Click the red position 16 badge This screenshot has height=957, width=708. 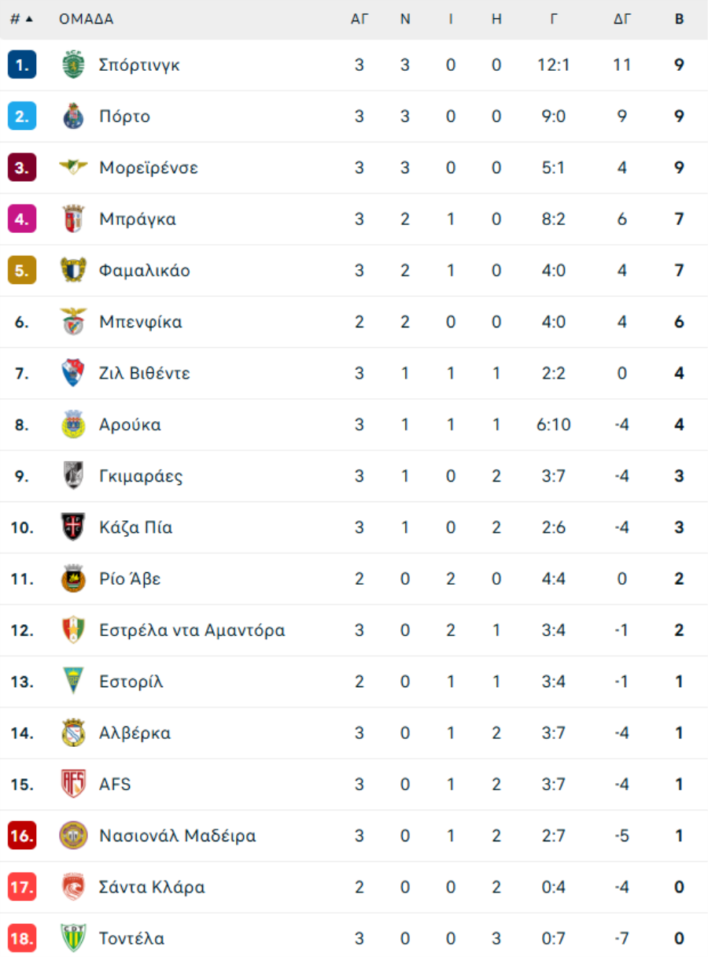tap(22, 835)
